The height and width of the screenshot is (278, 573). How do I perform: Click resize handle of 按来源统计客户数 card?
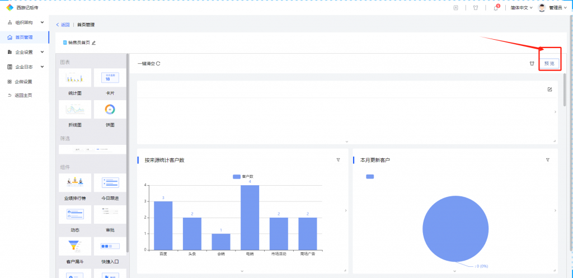(x=345, y=270)
